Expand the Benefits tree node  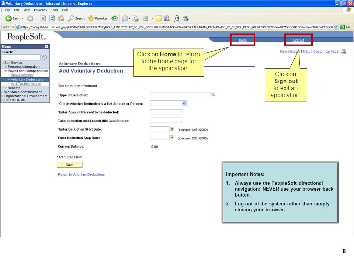6,88
